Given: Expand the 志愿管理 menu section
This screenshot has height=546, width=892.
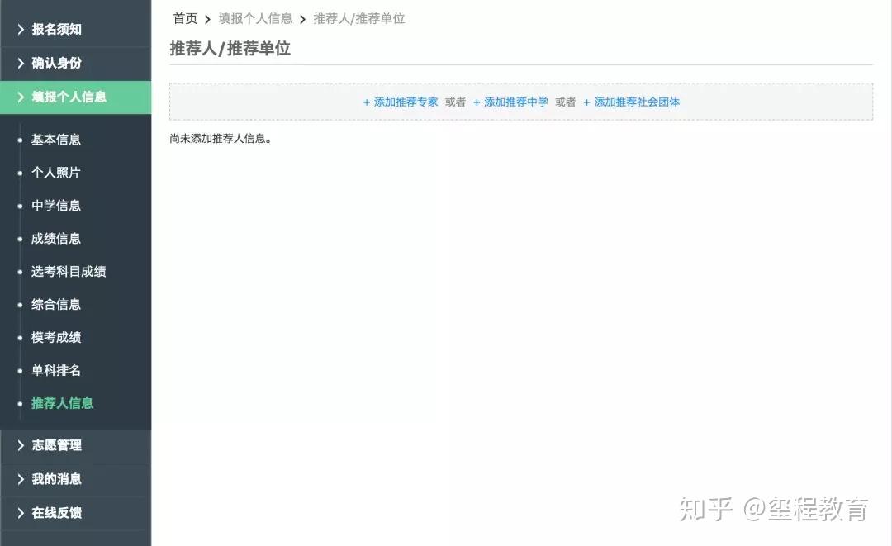Looking at the screenshot, I should (75, 445).
